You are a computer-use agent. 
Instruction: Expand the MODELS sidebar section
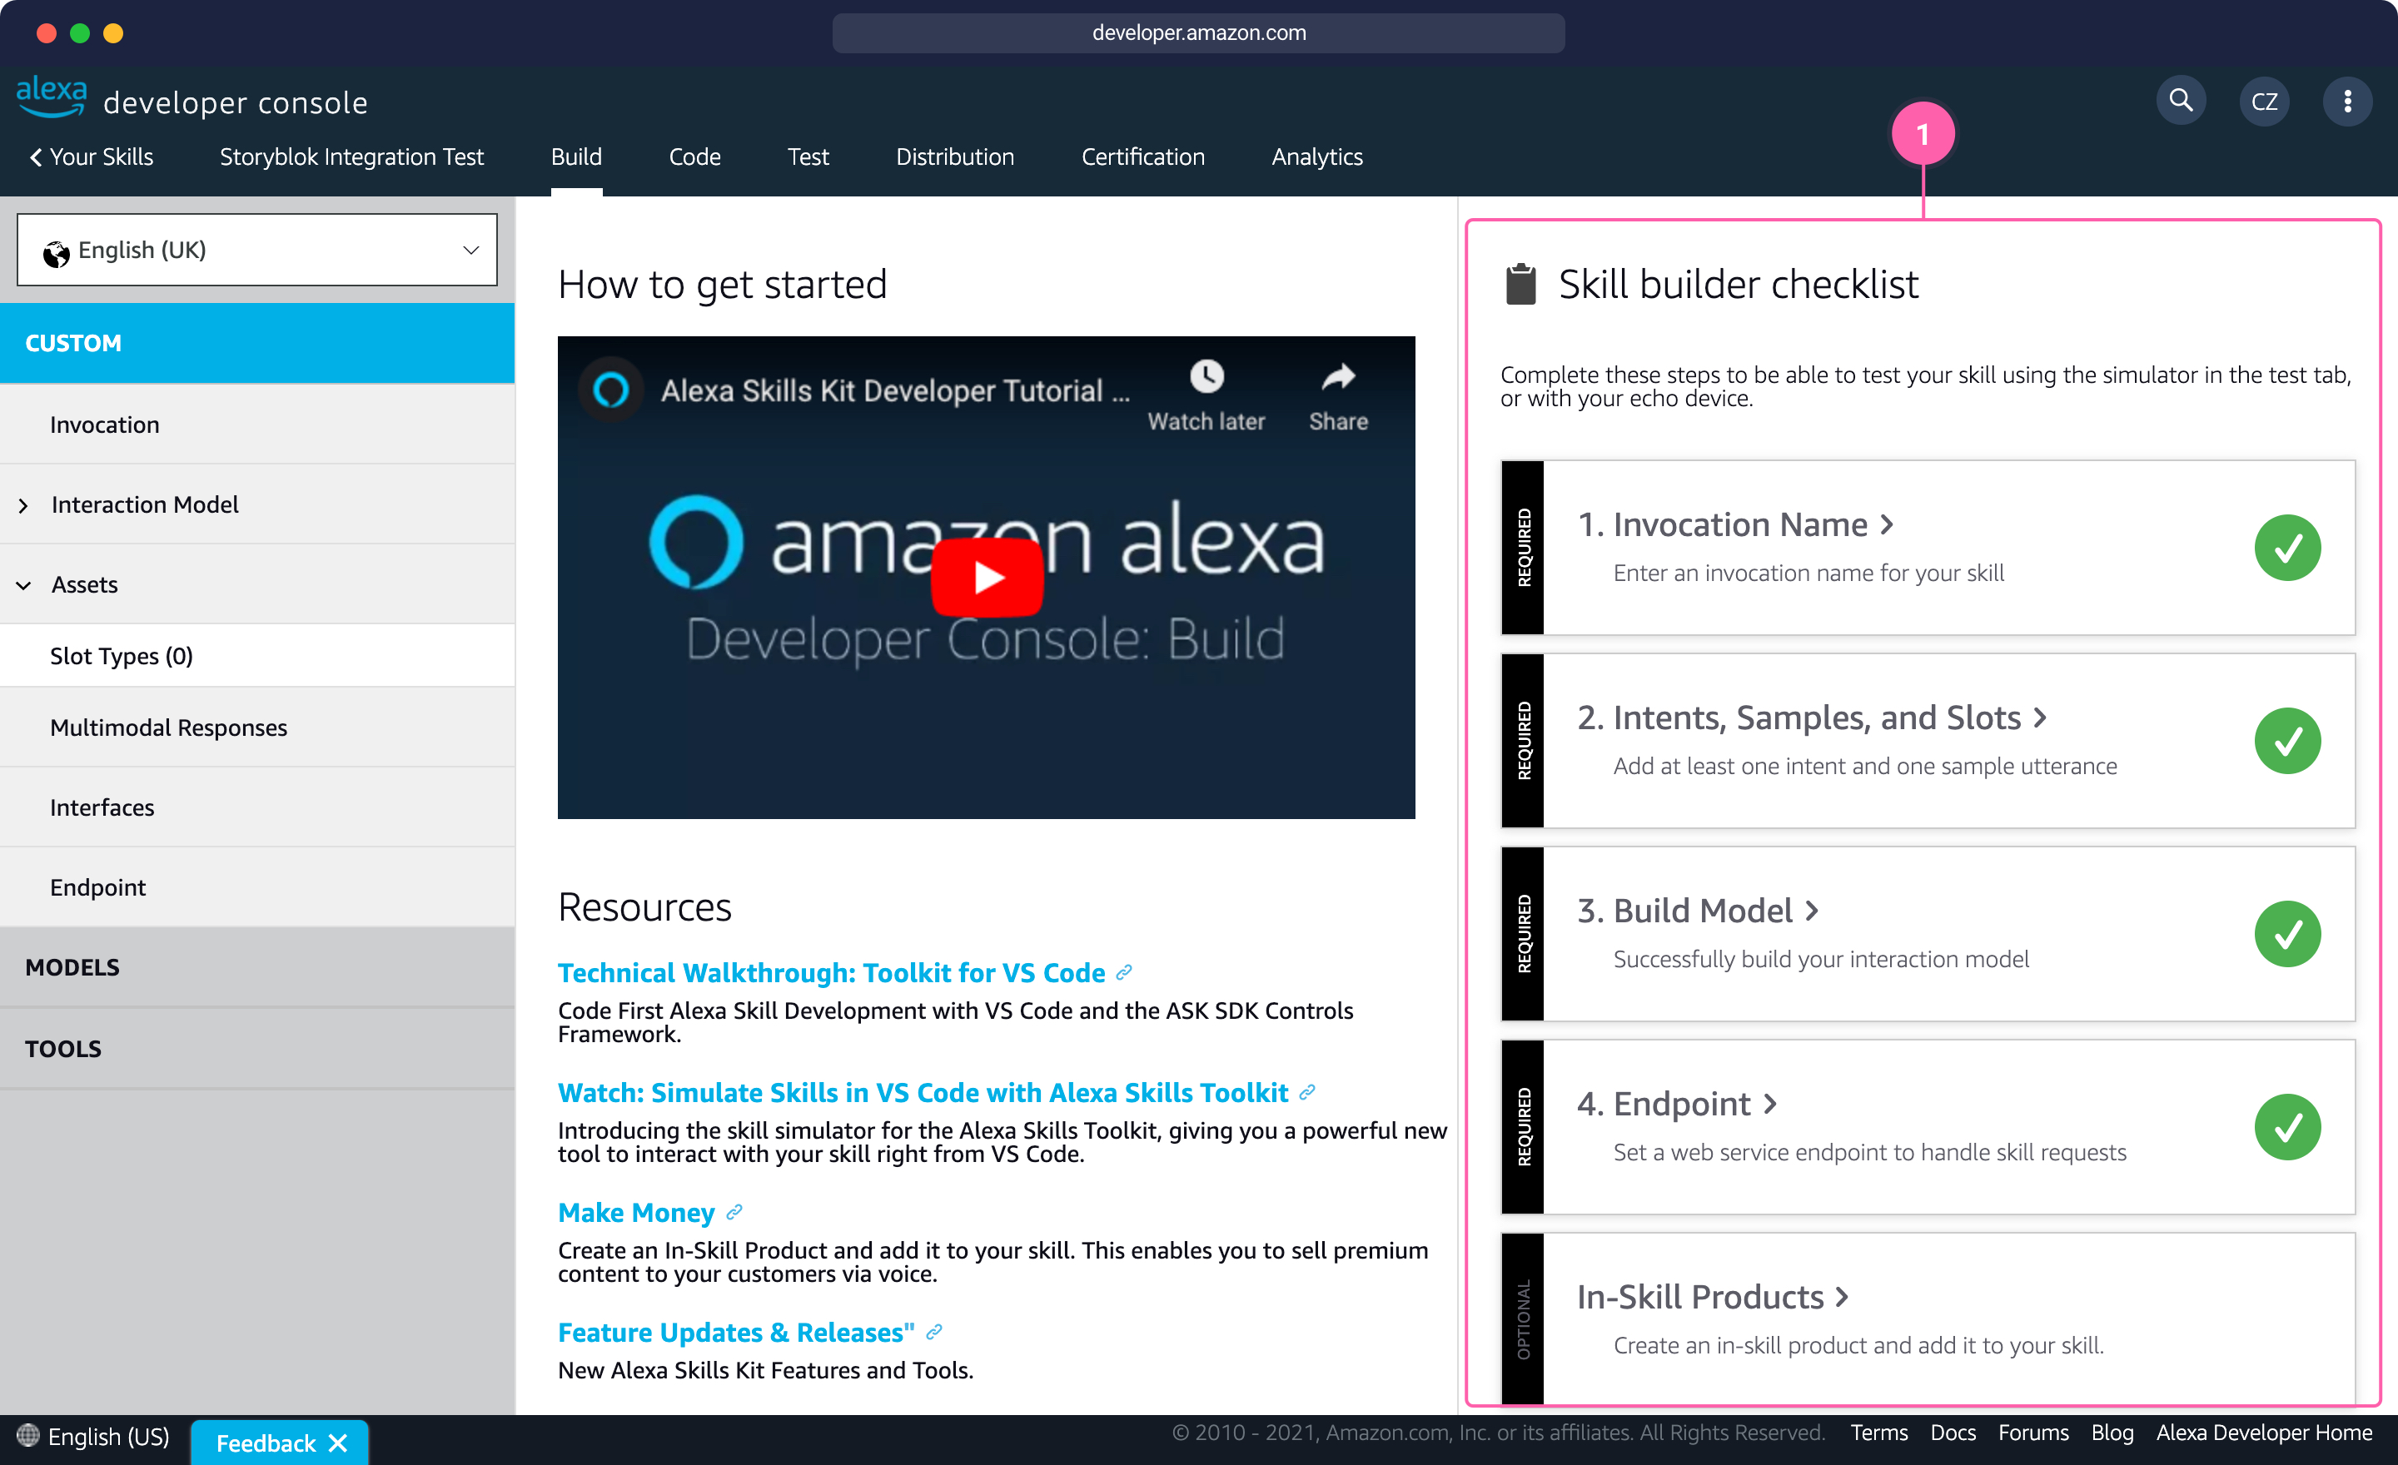[x=257, y=967]
